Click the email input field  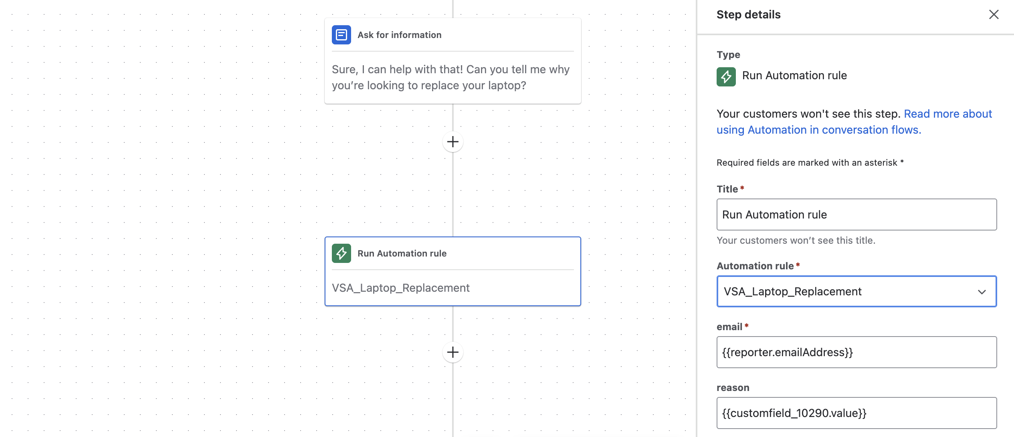coord(856,352)
